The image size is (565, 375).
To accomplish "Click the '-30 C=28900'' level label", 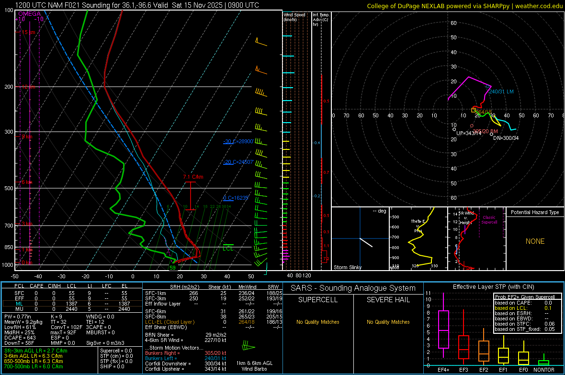I will point(238,141).
